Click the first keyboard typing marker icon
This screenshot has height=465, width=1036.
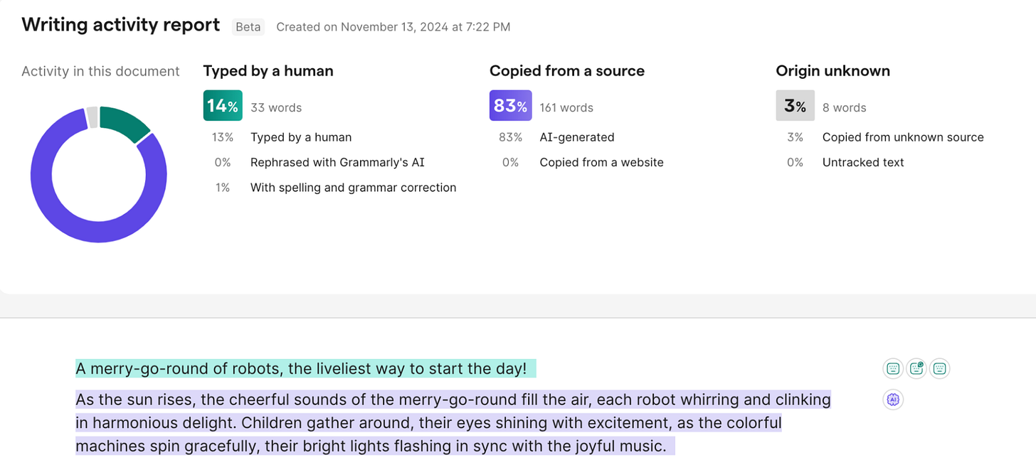click(x=892, y=368)
